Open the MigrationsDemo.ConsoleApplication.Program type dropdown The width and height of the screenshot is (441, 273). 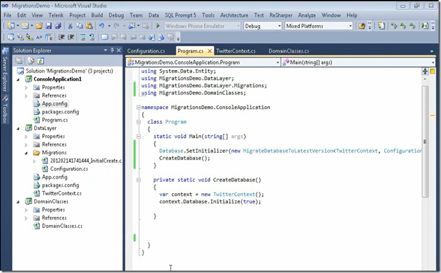point(278,62)
